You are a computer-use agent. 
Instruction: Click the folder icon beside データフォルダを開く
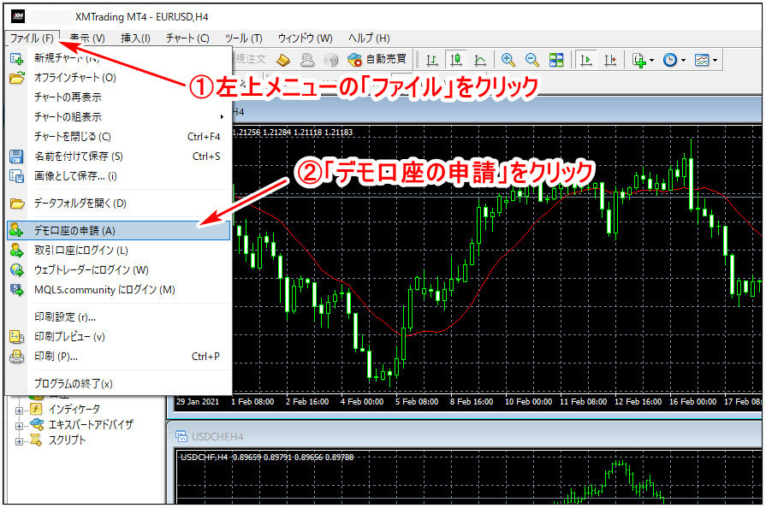(x=16, y=204)
